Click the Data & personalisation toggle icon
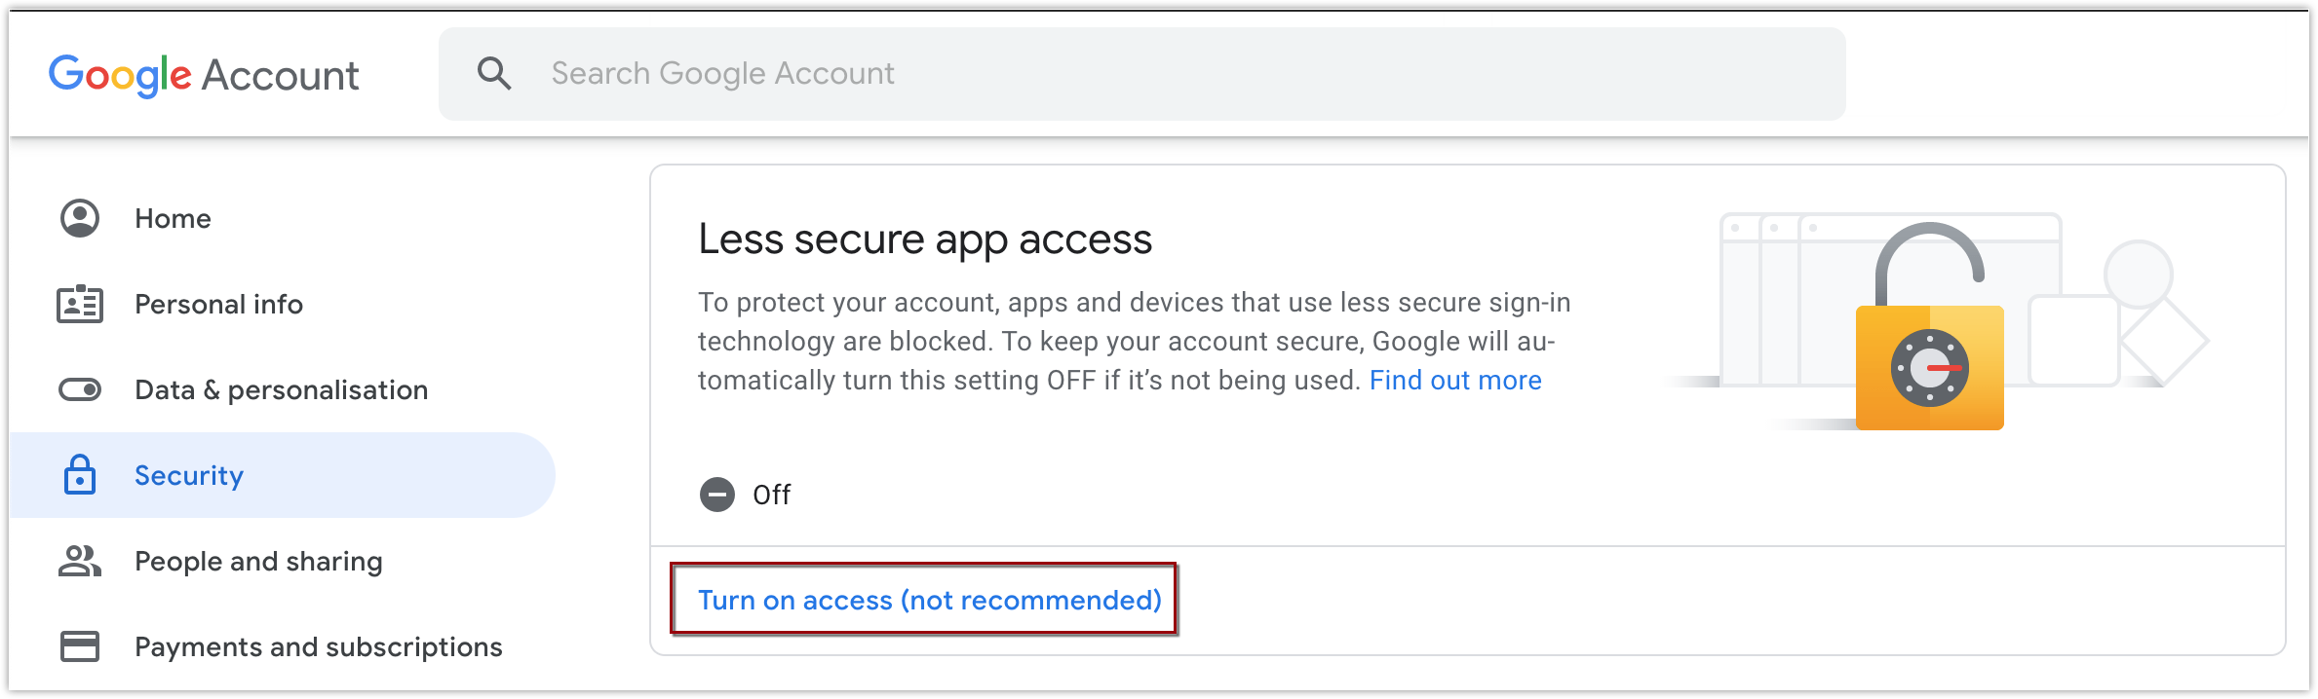 (x=80, y=390)
